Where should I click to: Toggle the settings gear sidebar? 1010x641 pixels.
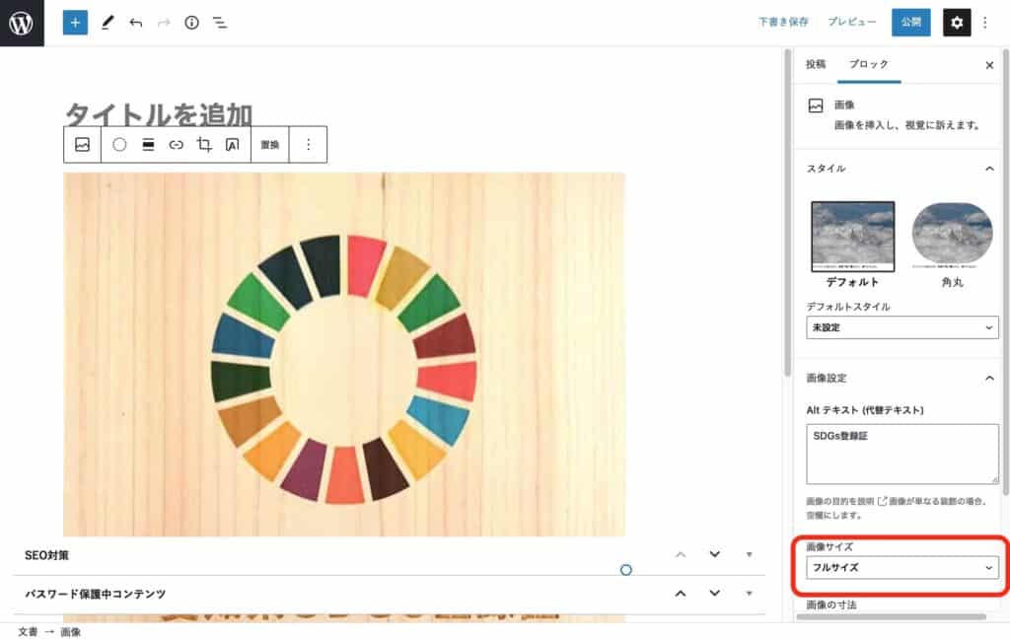957,23
